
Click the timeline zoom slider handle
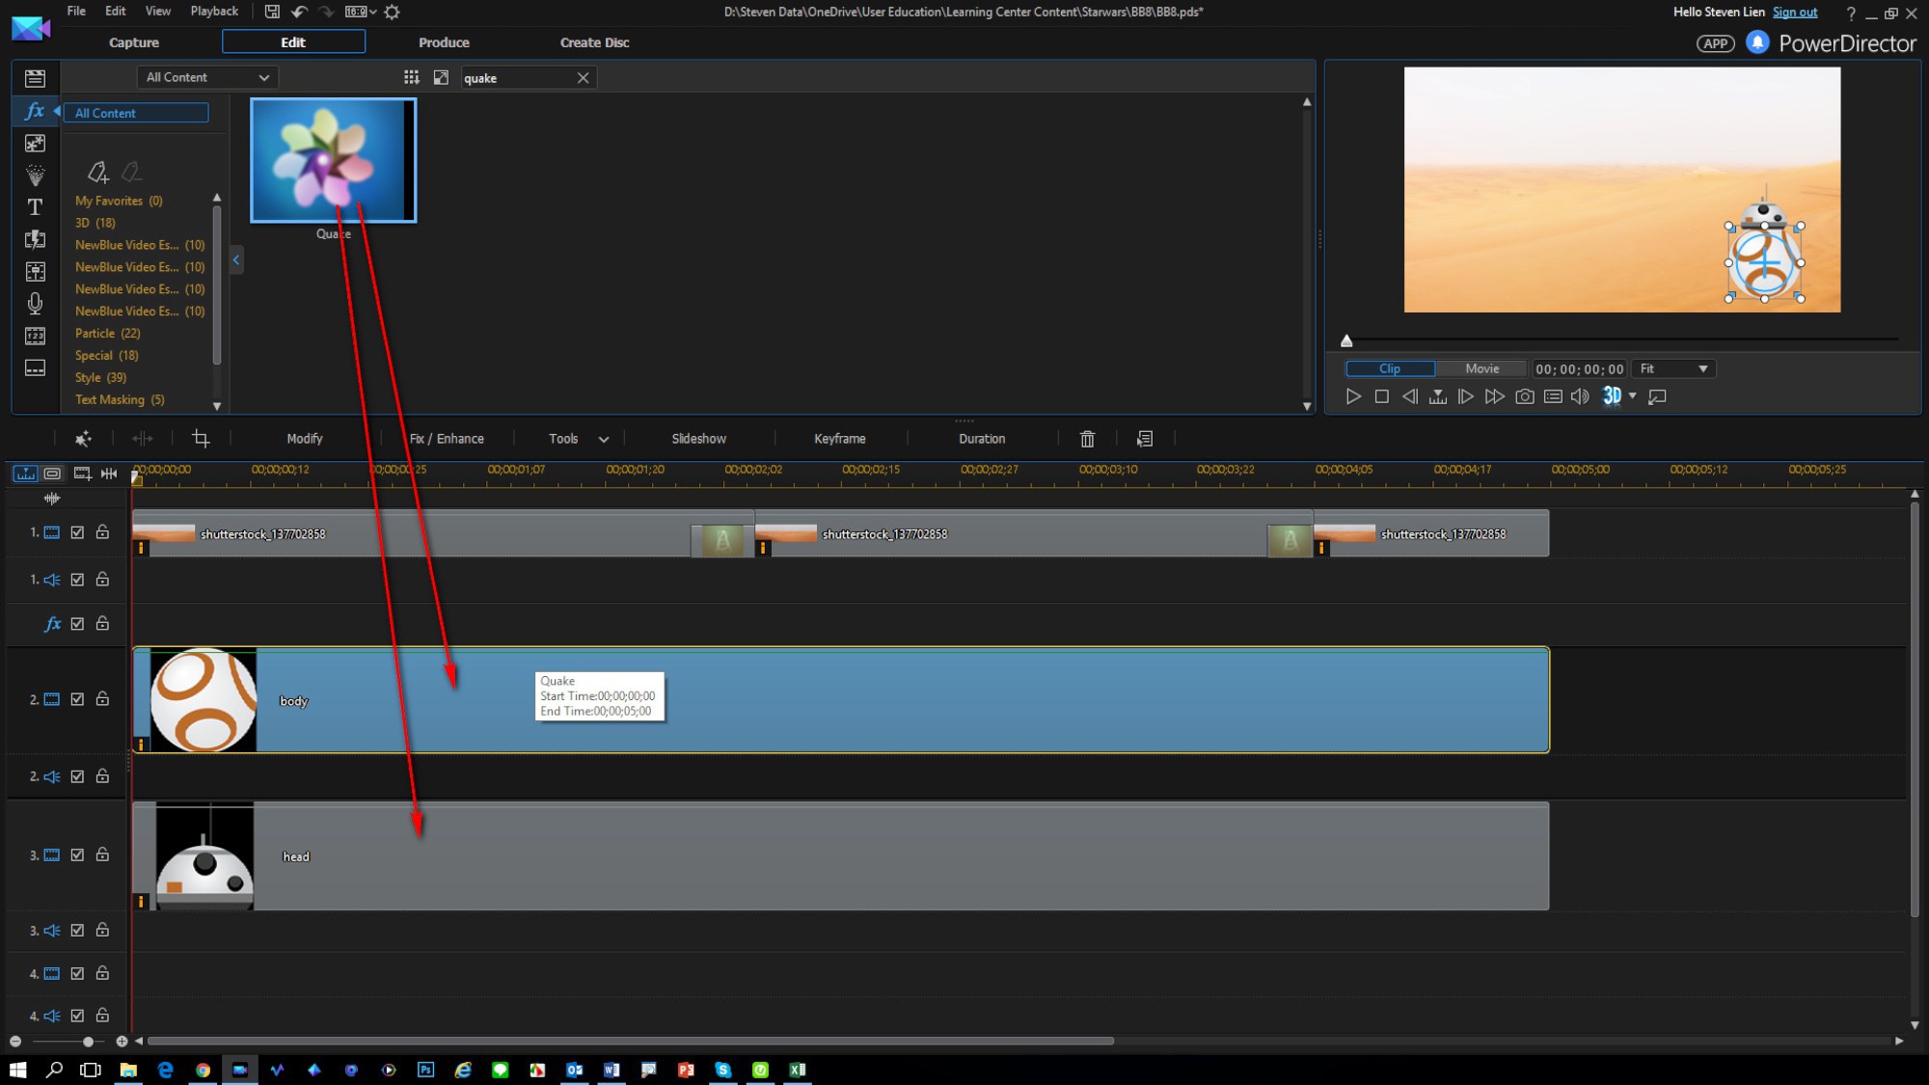(88, 1042)
